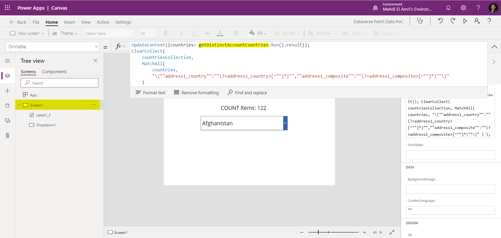Open the Data panel from left sidebar
The width and height of the screenshot is (501, 238).
tap(8, 105)
